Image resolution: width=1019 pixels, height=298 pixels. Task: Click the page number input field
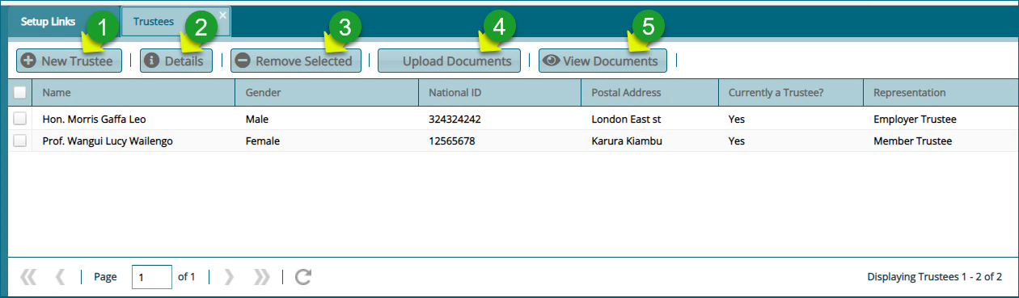coord(152,277)
